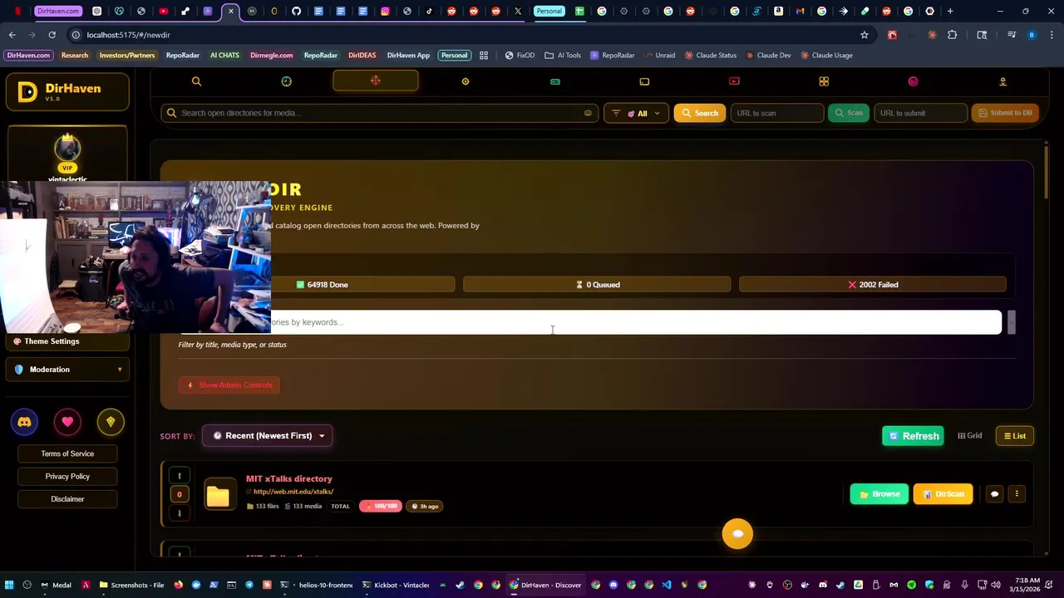Click the floating orange chat bubble button
The width and height of the screenshot is (1064, 598).
737,534
